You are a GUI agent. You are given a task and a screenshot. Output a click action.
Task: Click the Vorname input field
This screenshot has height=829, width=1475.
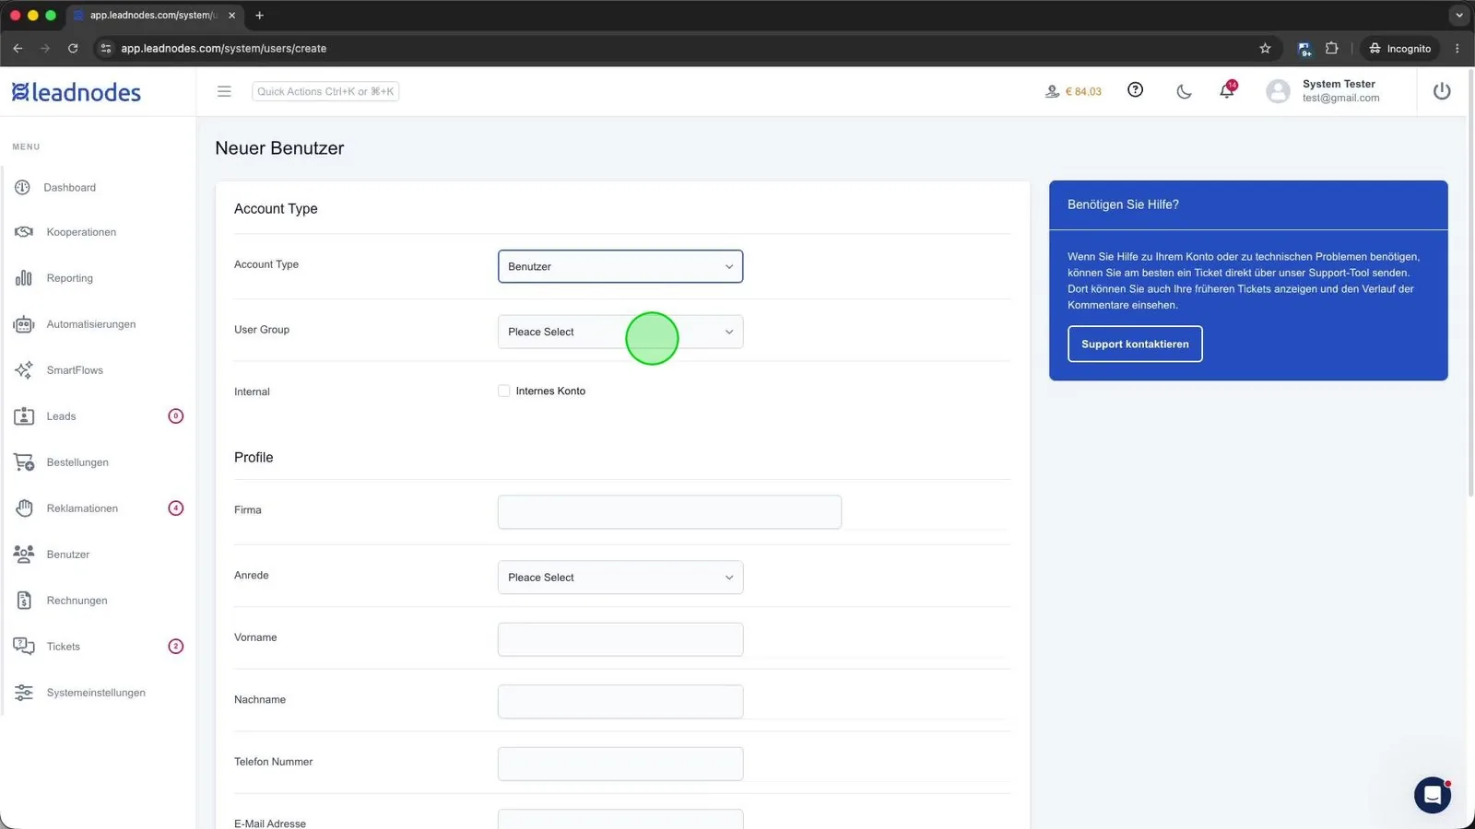pos(620,639)
